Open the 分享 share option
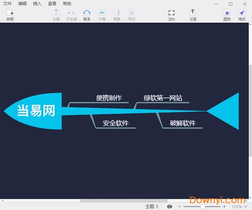252x210 pixels. coord(193,15)
